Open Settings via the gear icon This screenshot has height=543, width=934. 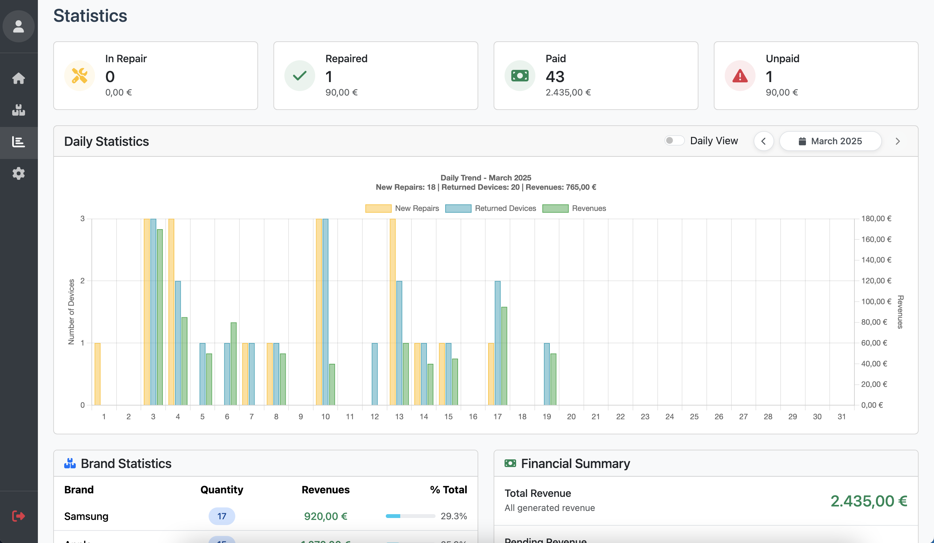[x=19, y=173]
